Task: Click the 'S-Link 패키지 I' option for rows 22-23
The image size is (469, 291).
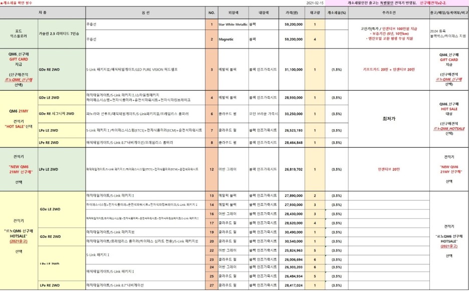Action: click(145, 255)
